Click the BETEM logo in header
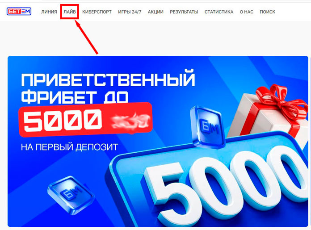This screenshot has height=230, width=311. [19, 12]
